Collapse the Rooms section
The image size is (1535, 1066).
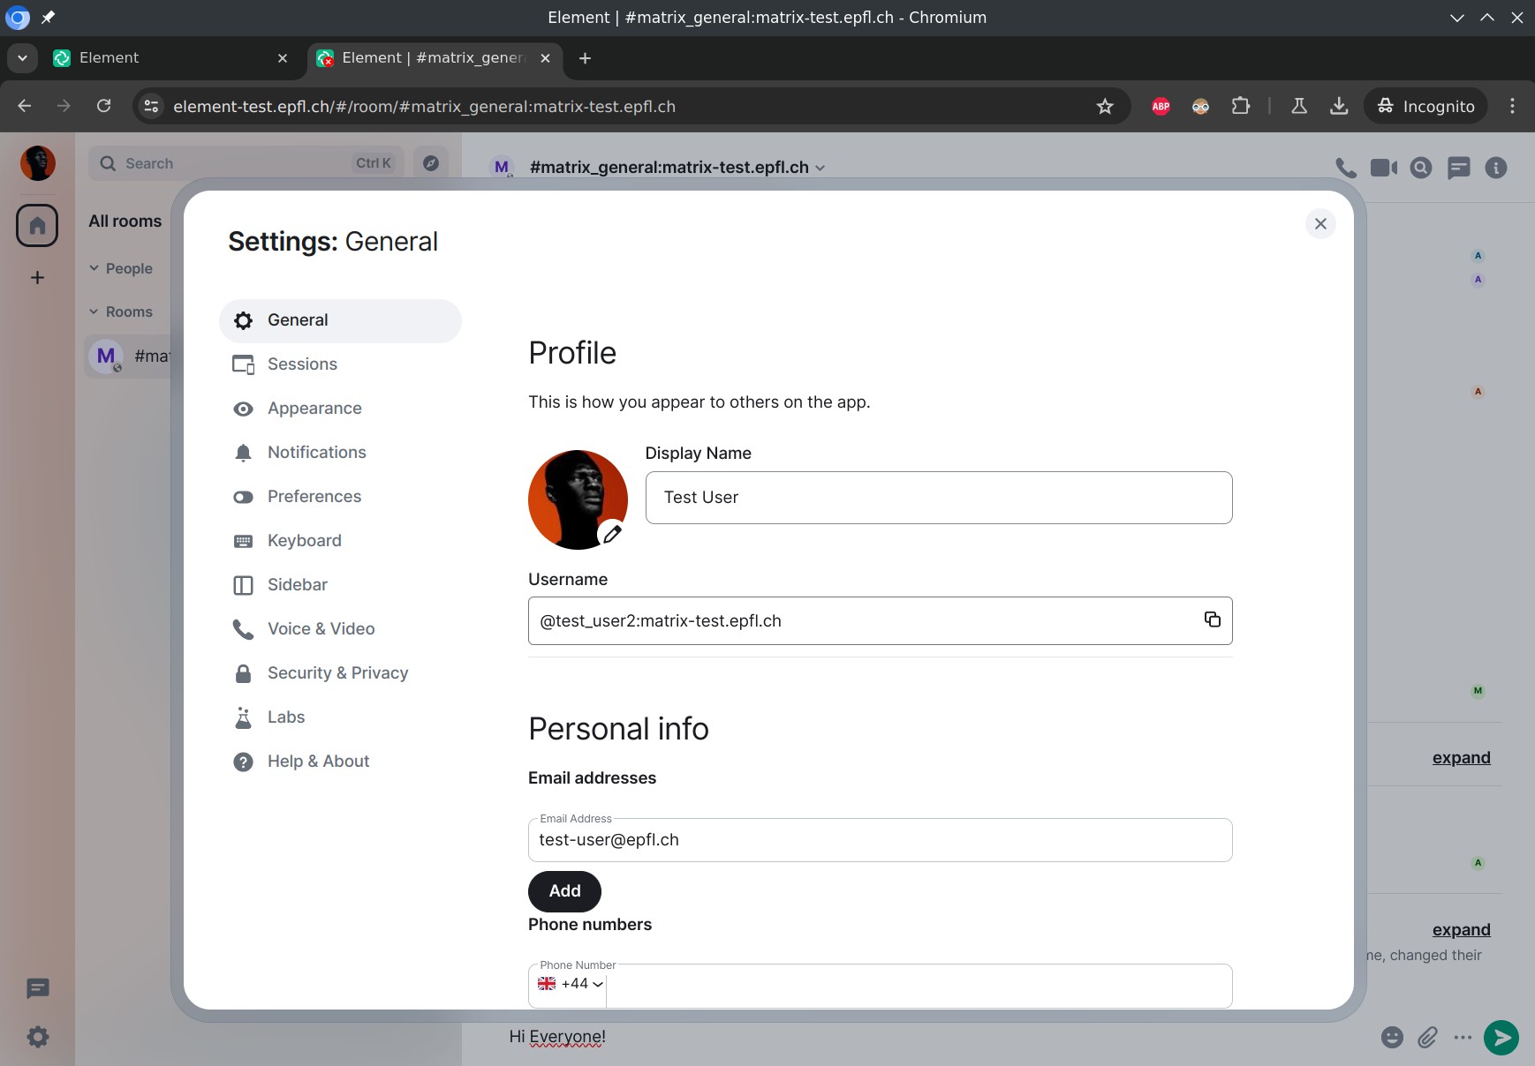pos(95,312)
